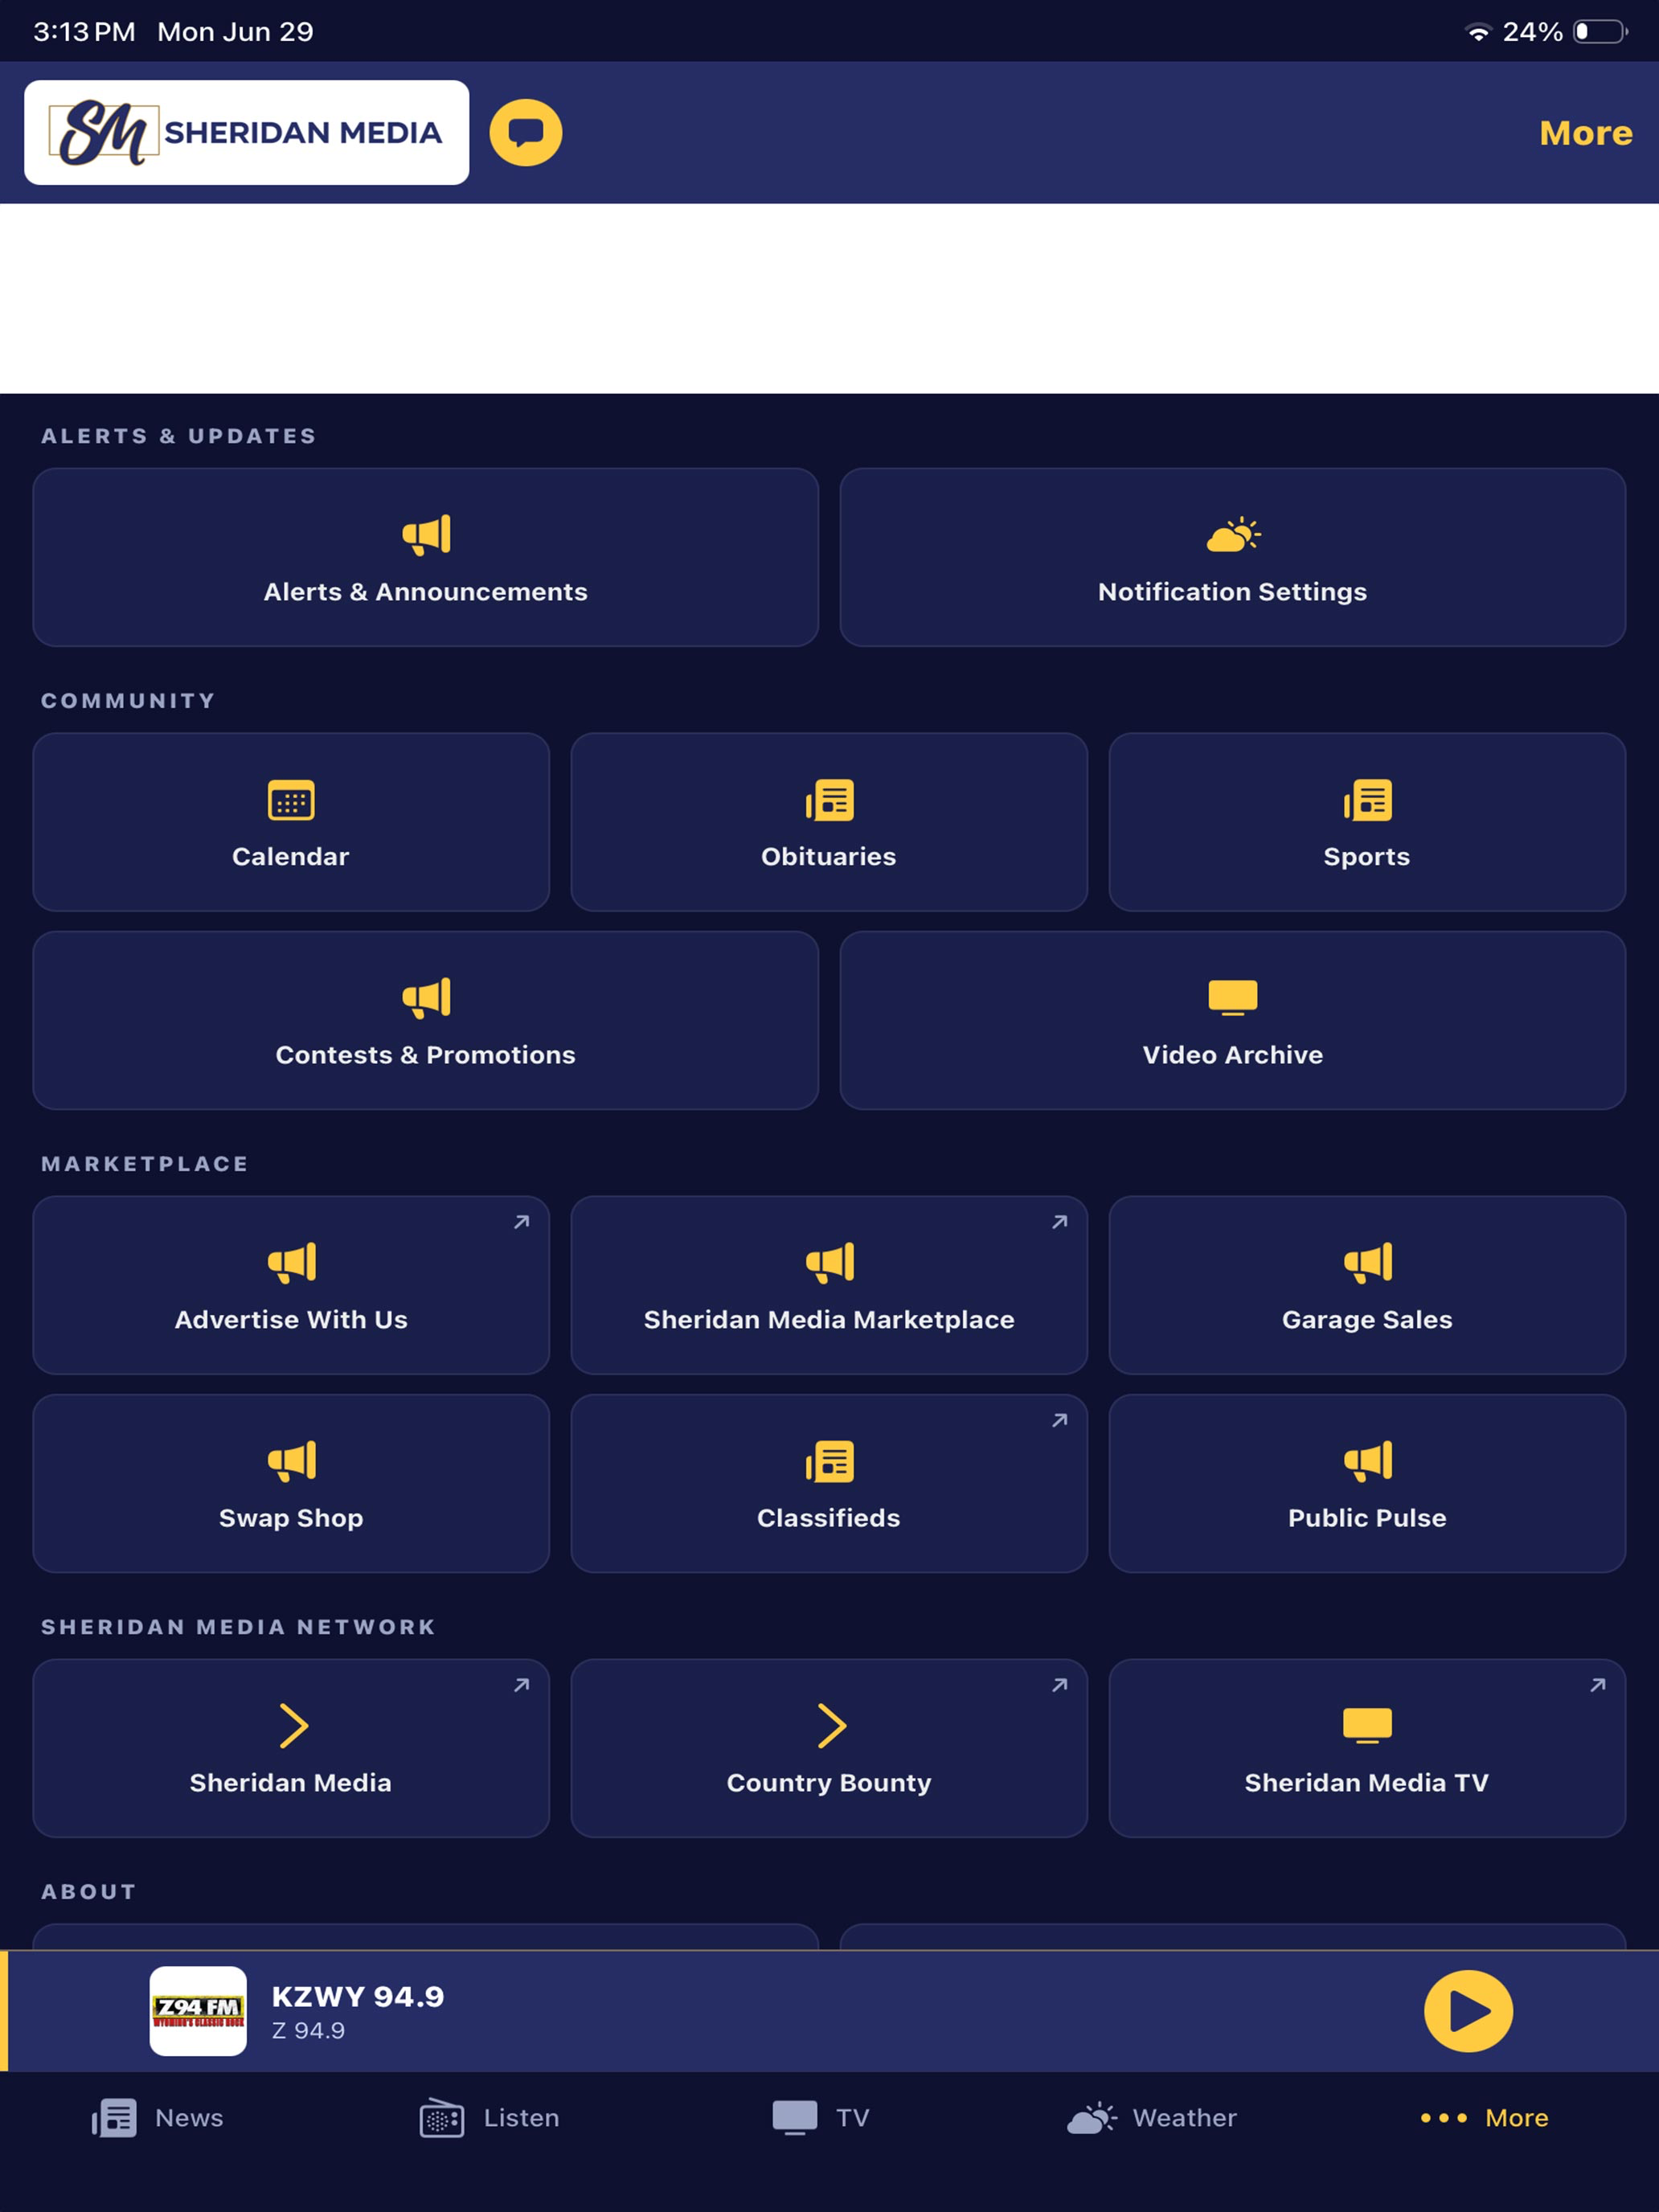The width and height of the screenshot is (1659, 2212).
Task: Click the battery status indicator
Action: [1600, 32]
